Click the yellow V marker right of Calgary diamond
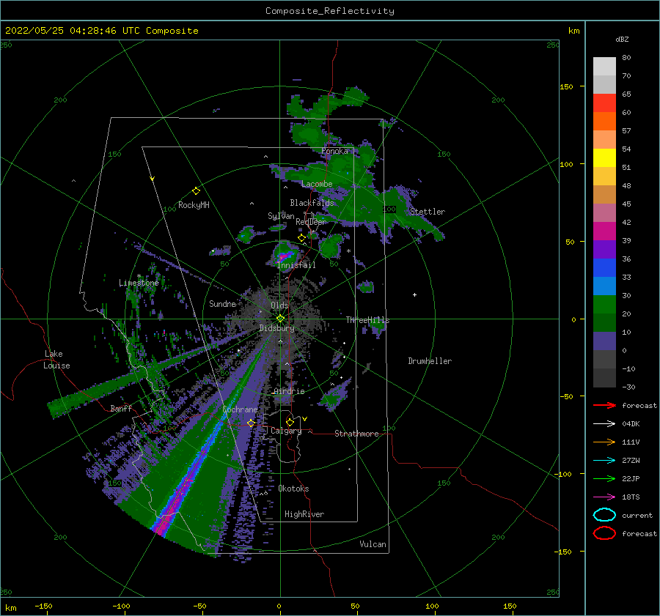 pyautogui.click(x=305, y=419)
